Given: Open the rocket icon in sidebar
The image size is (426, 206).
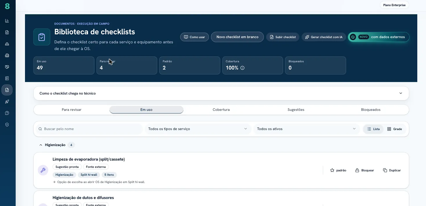Looking at the screenshot, I should pyautogui.click(x=7, y=102).
